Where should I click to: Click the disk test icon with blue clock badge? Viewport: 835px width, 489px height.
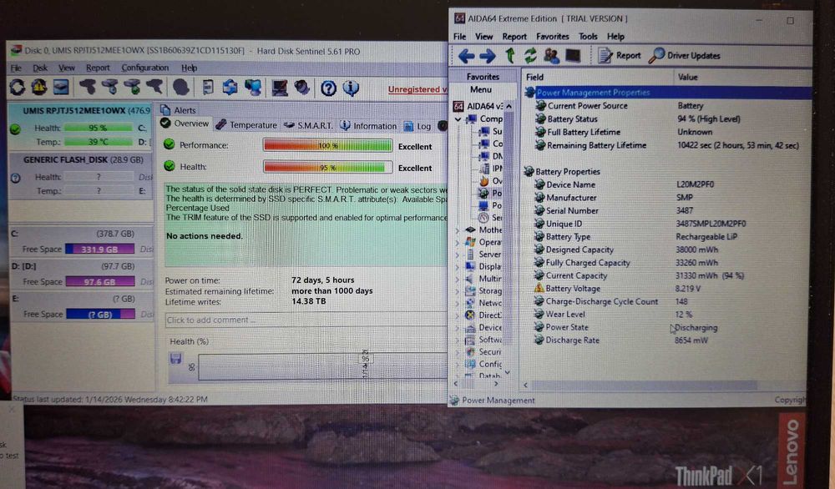(109, 87)
